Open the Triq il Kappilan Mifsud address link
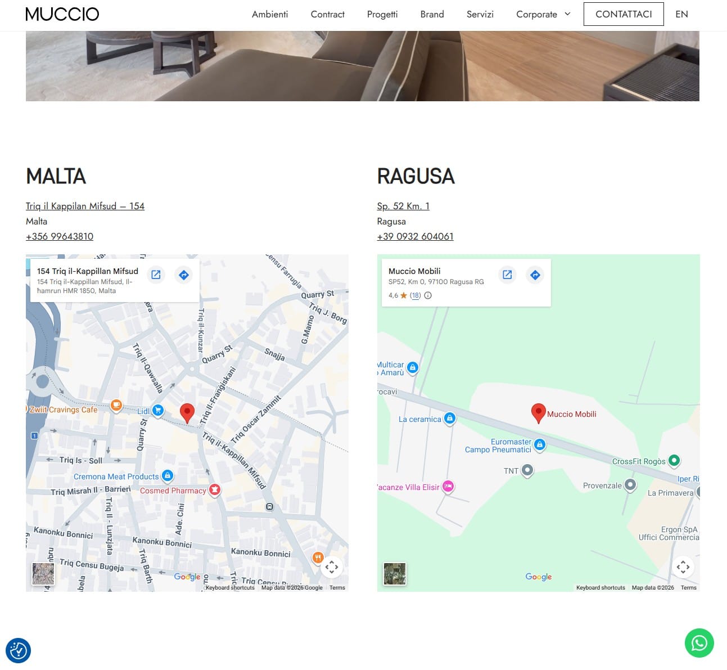Viewport: 727px width, 670px height. click(x=85, y=206)
